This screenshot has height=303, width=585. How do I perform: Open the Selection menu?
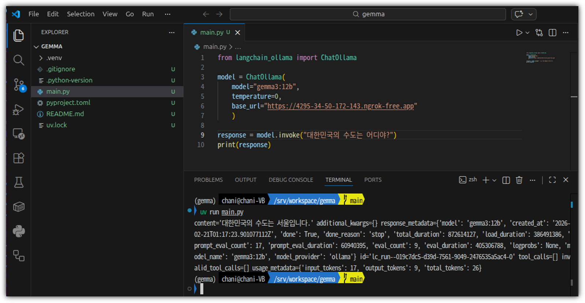(x=81, y=14)
